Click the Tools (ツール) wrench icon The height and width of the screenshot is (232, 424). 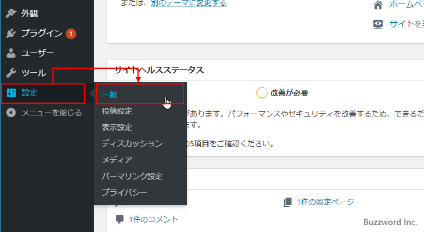(11, 73)
